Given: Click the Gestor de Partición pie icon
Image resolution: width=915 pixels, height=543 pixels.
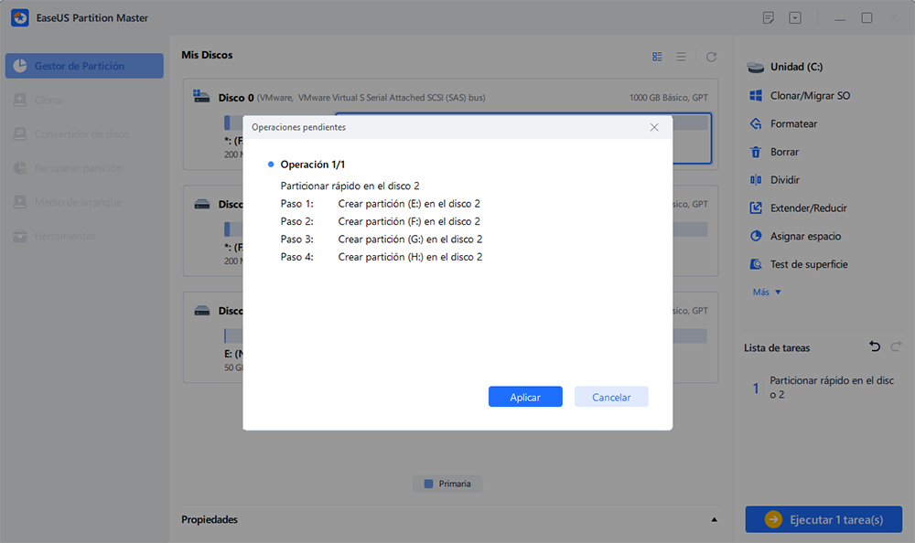Looking at the screenshot, I should pyautogui.click(x=20, y=66).
